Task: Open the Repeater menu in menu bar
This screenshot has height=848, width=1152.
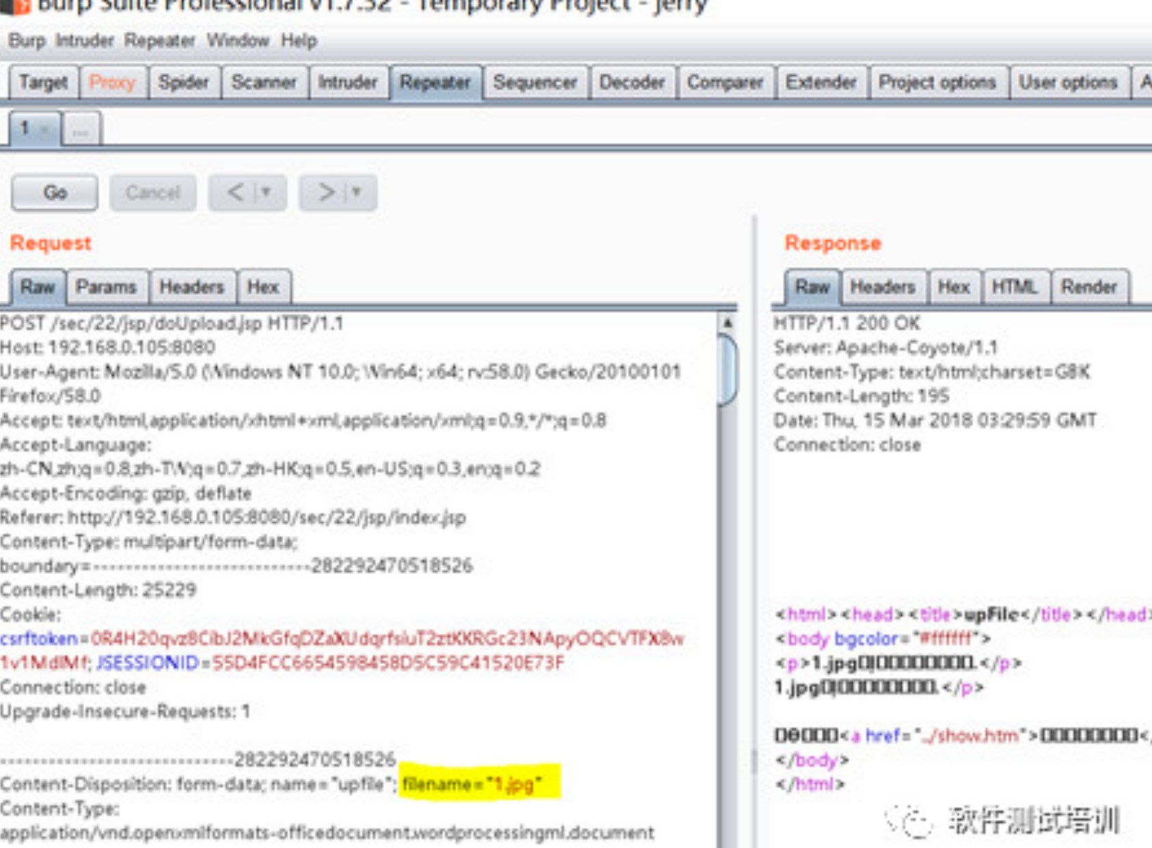Action: coord(159,41)
